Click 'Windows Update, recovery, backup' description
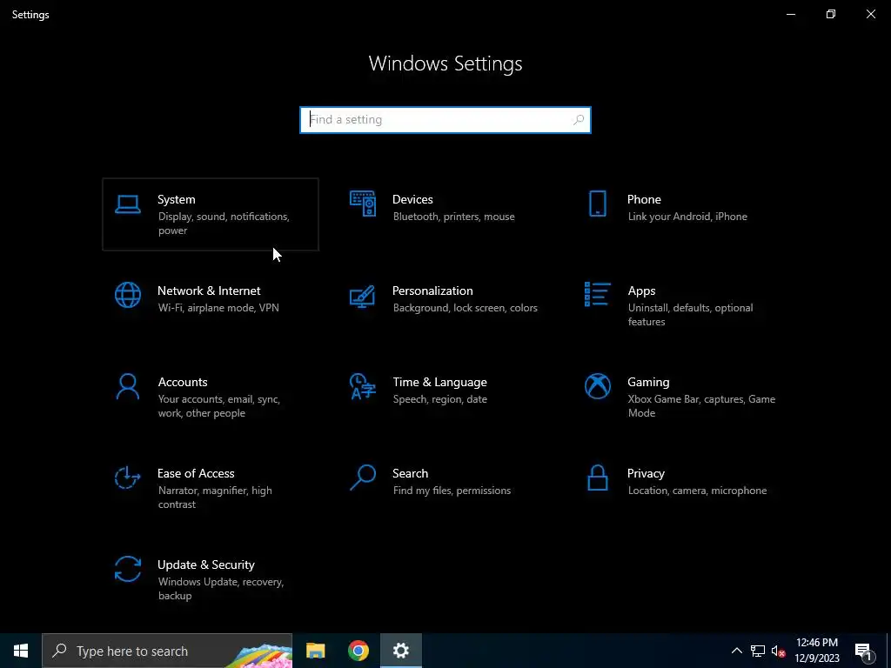 [x=220, y=589]
